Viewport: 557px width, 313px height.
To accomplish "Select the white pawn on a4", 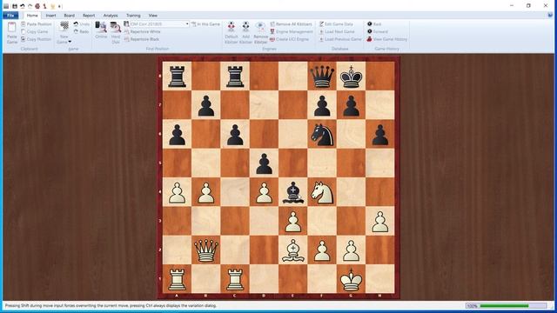I will point(177,192).
